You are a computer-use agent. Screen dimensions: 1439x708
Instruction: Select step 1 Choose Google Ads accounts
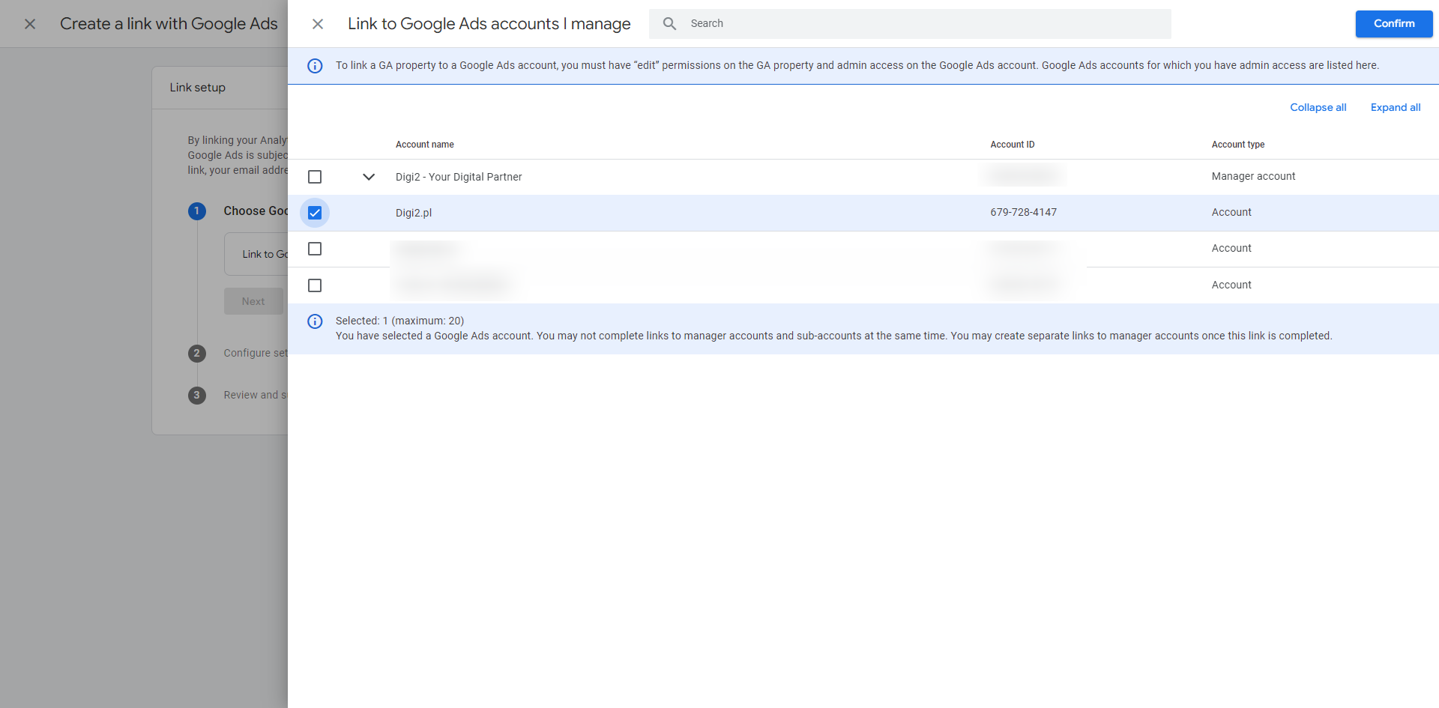pos(238,211)
